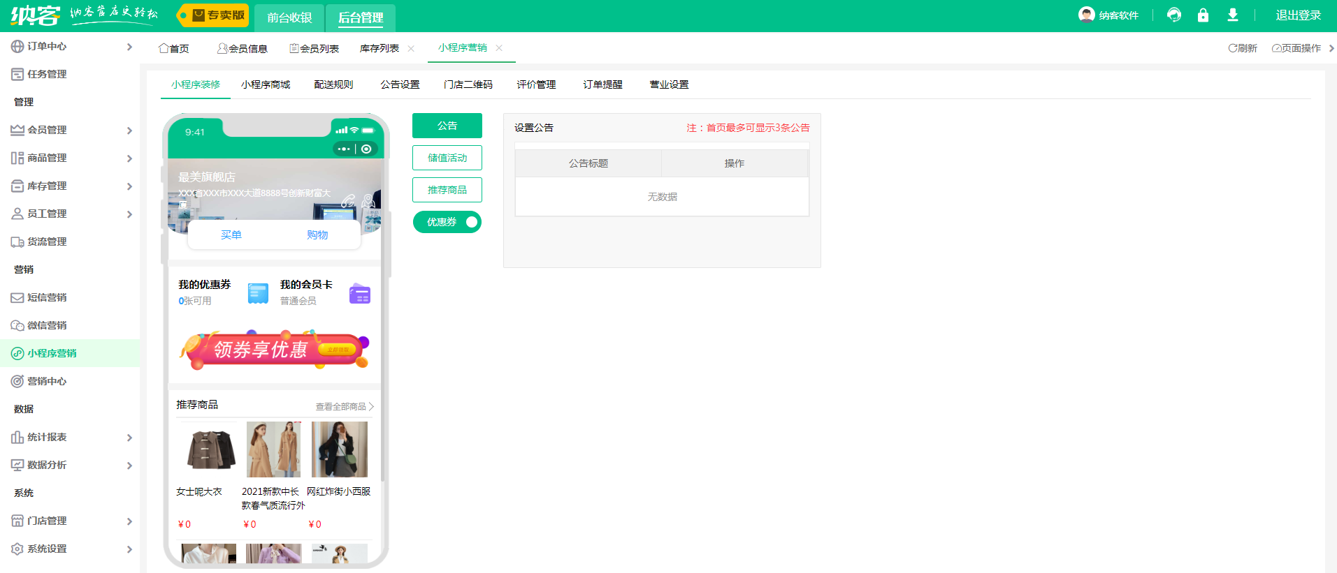
Task: Click the 货流管理 truck icon
Action: (x=17, y=241)
